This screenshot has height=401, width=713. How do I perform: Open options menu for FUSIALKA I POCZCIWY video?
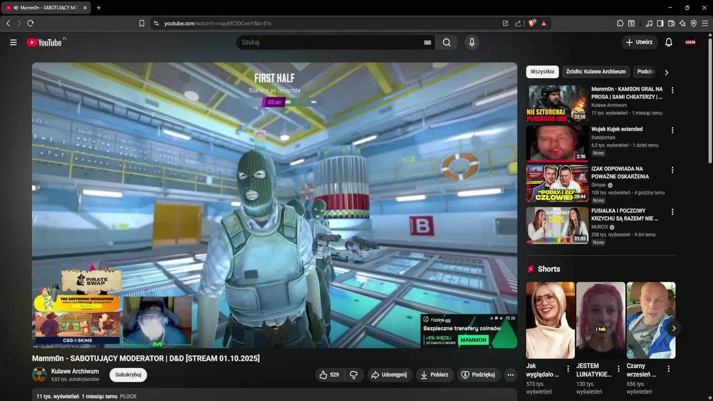(x=672, y=212)
